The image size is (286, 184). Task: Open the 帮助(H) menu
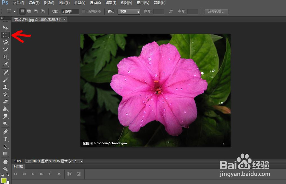click(x=160, y=3)
